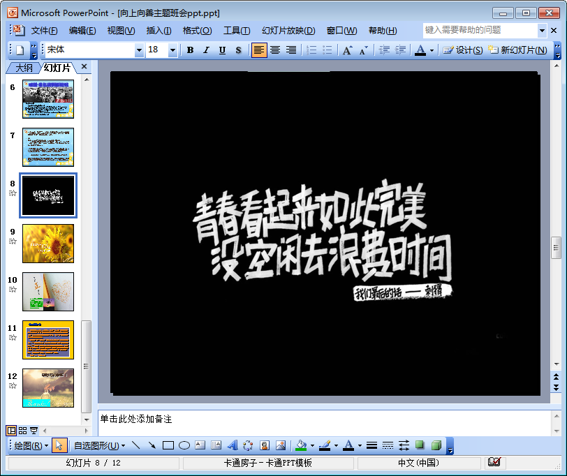
Task: Close the slides thumbnail pane
Action: pos(84,66)
